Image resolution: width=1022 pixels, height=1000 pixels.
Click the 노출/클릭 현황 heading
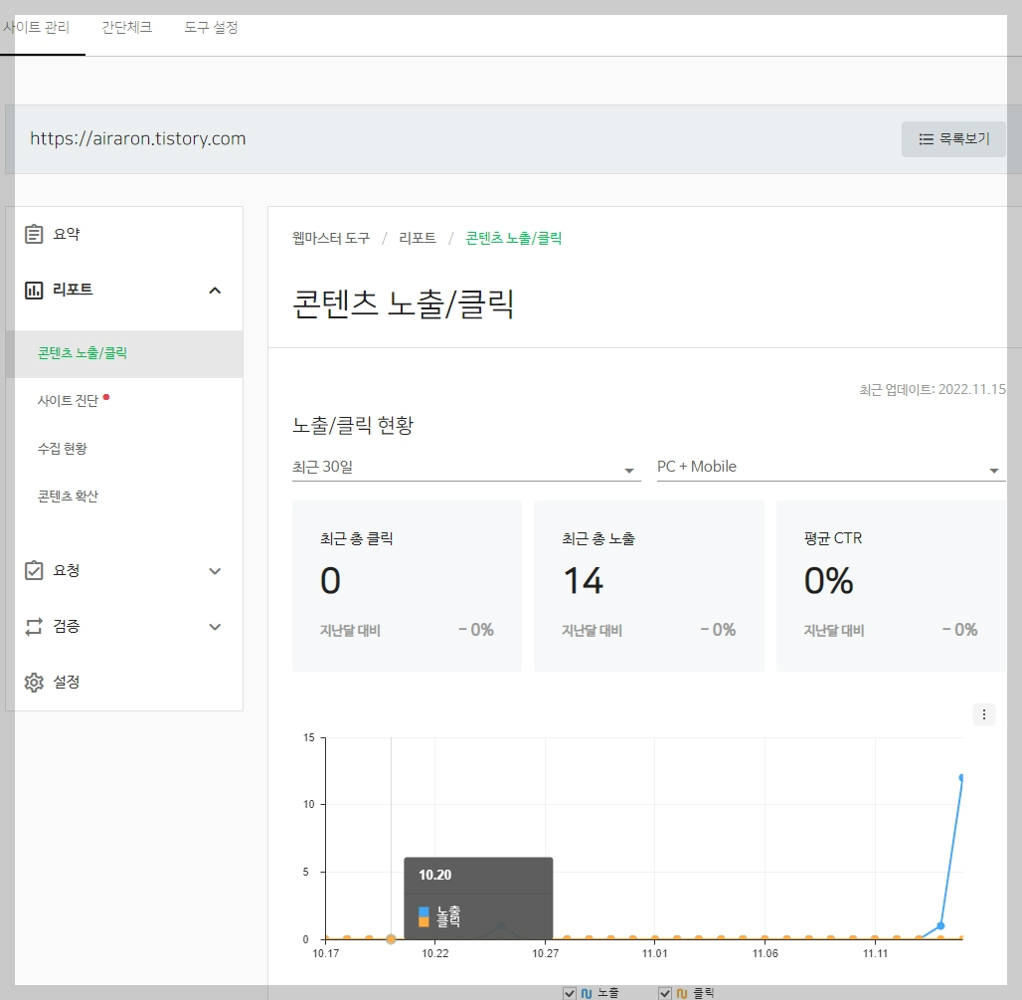tap(353, 425)
